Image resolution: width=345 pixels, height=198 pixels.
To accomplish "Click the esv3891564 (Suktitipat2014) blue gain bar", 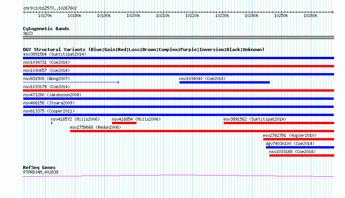I will click(x=178, y=58).
